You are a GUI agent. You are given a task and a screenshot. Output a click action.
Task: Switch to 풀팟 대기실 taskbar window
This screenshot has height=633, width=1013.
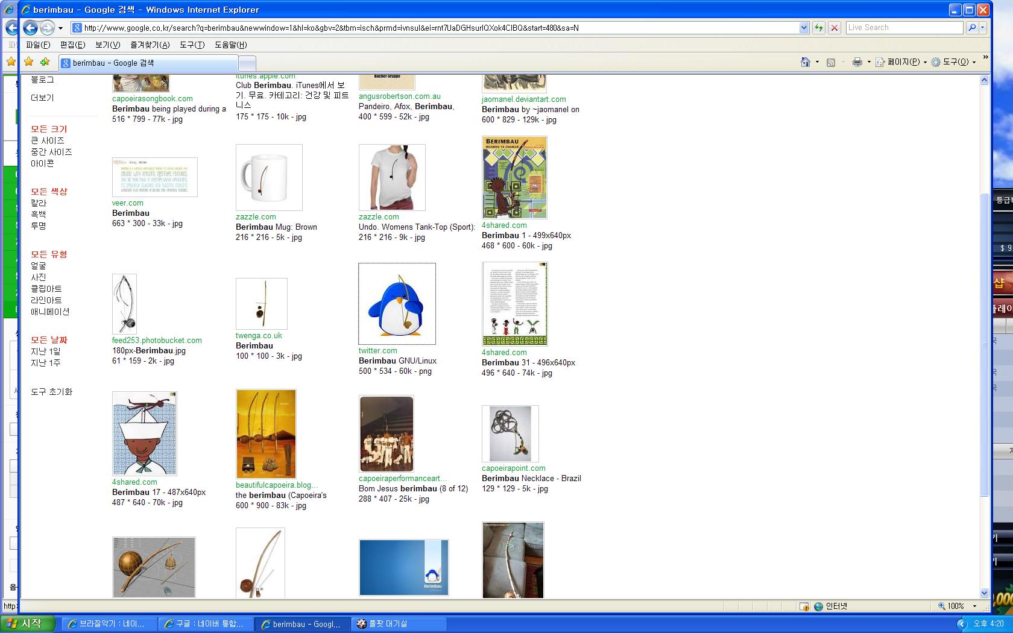399,624
